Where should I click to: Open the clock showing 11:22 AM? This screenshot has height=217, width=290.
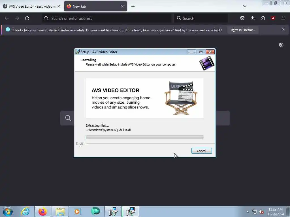276,212
